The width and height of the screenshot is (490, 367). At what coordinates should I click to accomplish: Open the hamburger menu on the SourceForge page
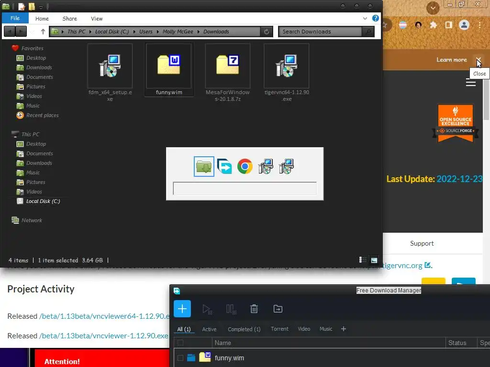point(471,82)
